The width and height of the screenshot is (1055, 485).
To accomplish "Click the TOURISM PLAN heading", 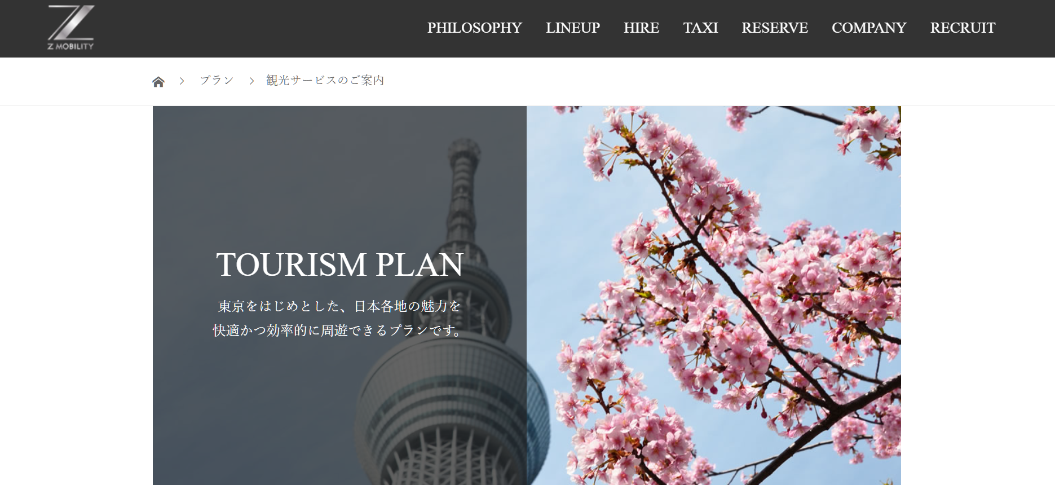I will [x=339, y=264].
